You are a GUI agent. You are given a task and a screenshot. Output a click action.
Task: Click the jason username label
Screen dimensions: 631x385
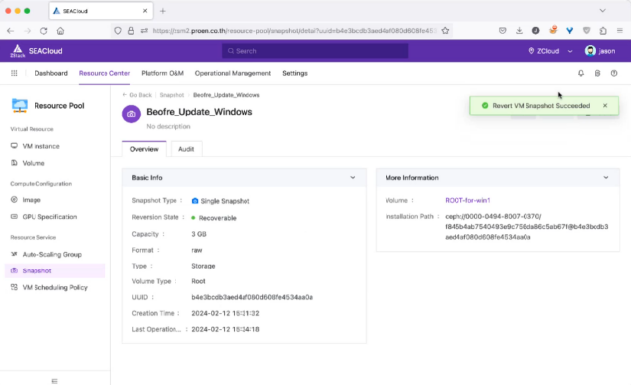(607, 51)
